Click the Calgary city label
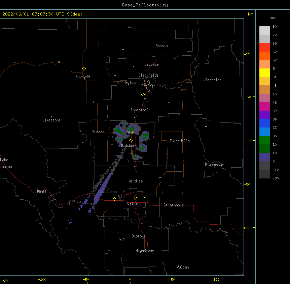Image resolution: width=290 pixels, height=284 pixels. [135, 203]
